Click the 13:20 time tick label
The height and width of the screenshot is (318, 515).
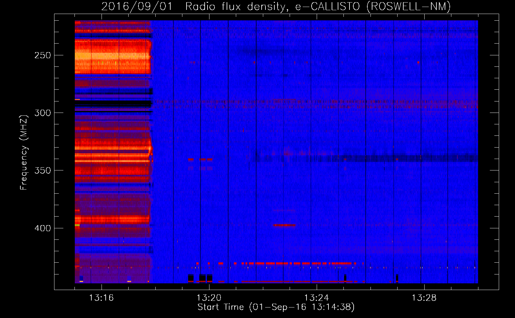209,298
